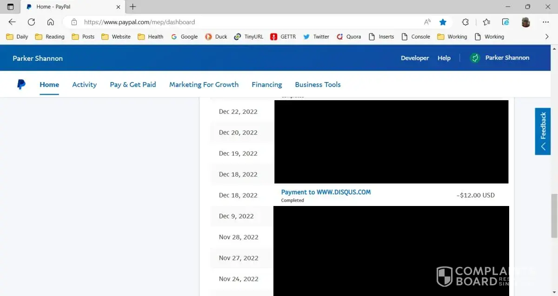Open the browser tab actions menu icon

(x=10, y=7)
